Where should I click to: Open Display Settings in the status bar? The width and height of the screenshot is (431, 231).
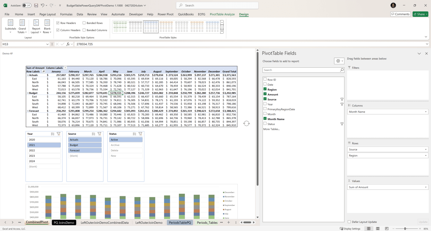click(x=349, y=228)
